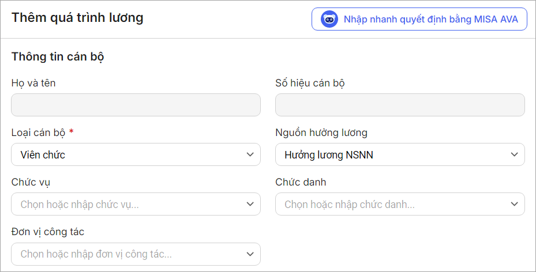Viewport: 536px width, 272px height.
Task: Expand the Đơn vị công tác chevron
Action: (x=250, y=254)
